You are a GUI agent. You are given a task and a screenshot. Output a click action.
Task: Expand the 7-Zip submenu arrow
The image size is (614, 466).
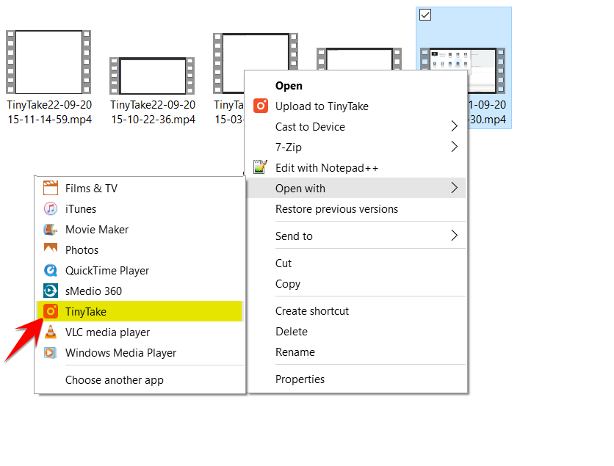tap(454, 147)
